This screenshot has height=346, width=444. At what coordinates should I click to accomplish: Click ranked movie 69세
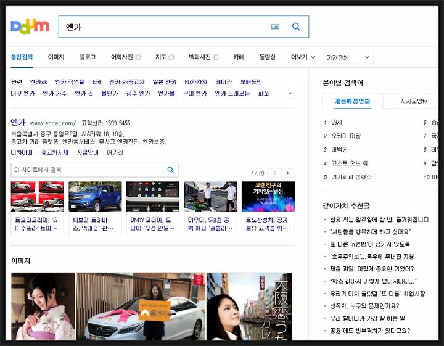(x=337, y=122)
